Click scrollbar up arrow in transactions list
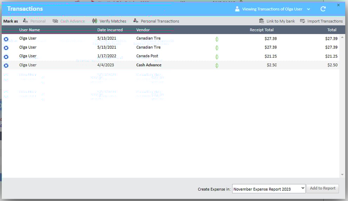 tap(342, 37)
